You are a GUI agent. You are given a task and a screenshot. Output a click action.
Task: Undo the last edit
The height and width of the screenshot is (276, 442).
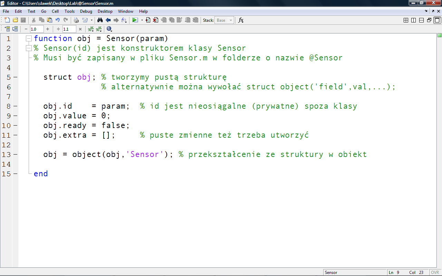tap(57, 20)
